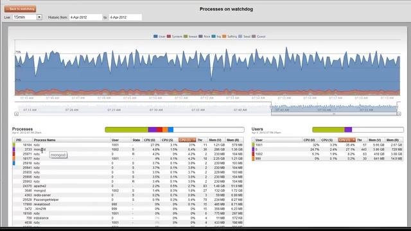Toggle the Irq series legend swatch
Screen dimensions: 411x231
click(214, 37)
